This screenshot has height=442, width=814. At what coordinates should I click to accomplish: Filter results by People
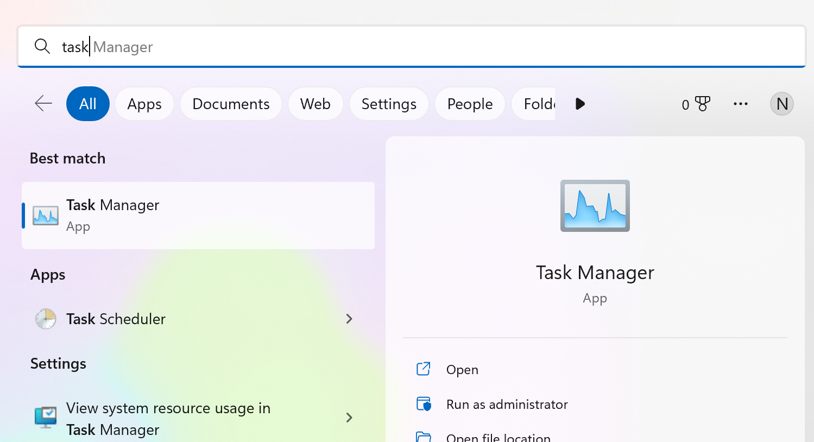470,104
